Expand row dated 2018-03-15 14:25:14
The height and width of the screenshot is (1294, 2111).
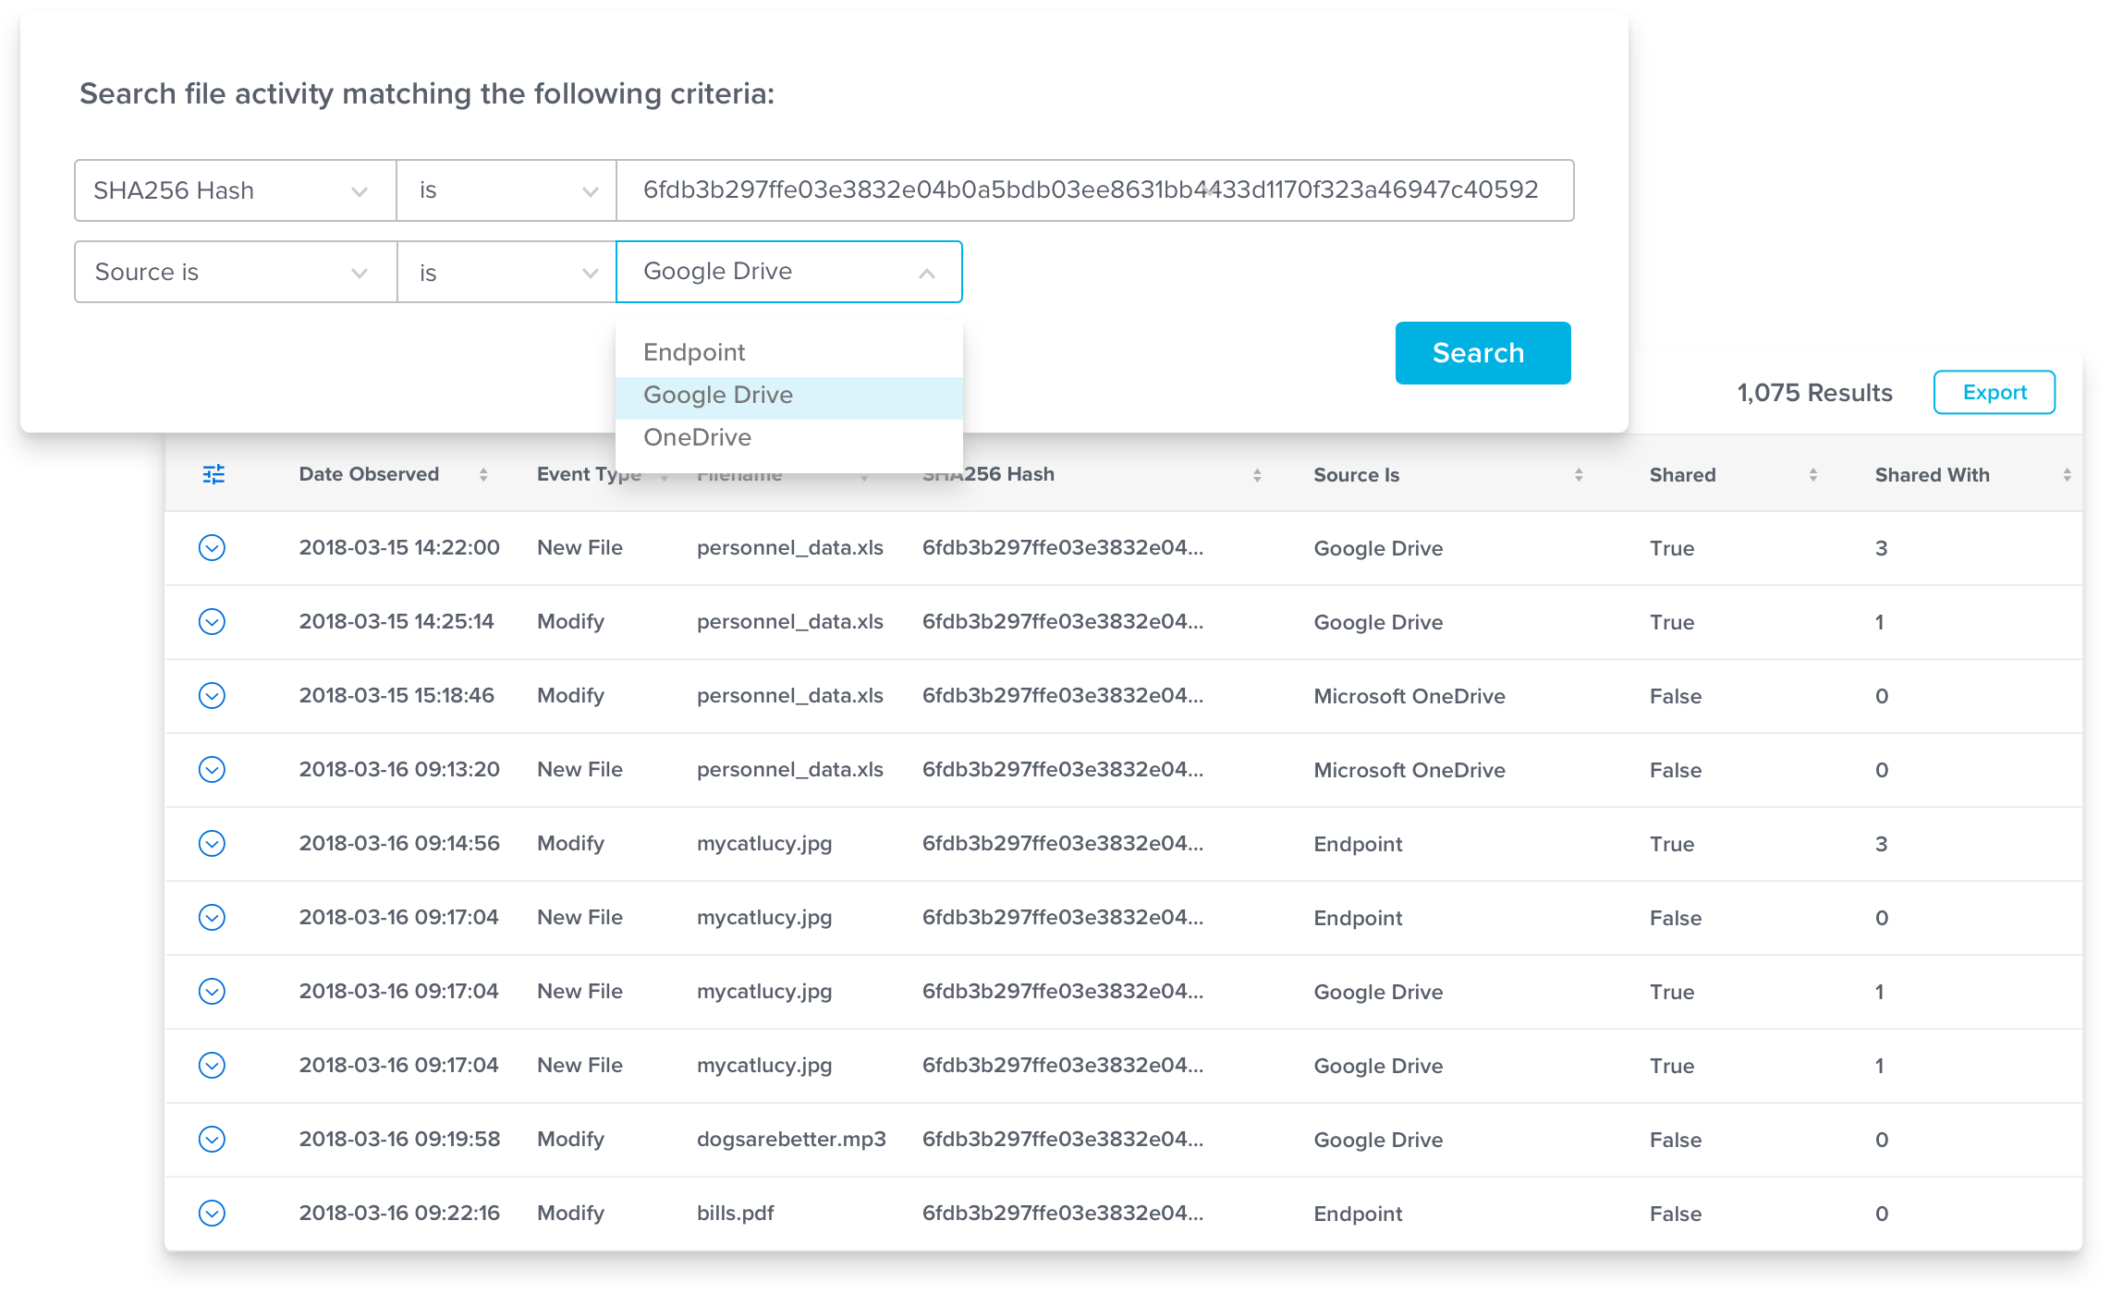212,622
